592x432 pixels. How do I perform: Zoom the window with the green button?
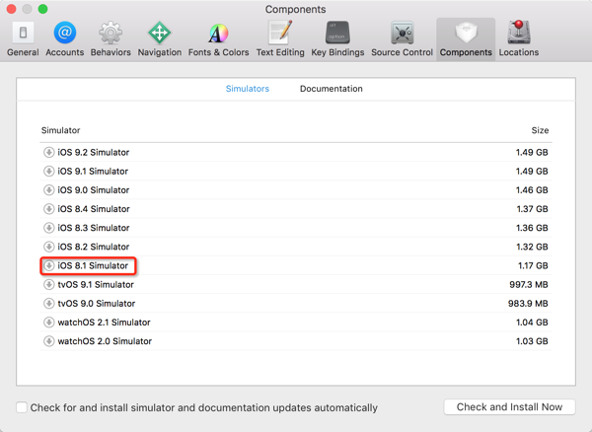(43, 9)
